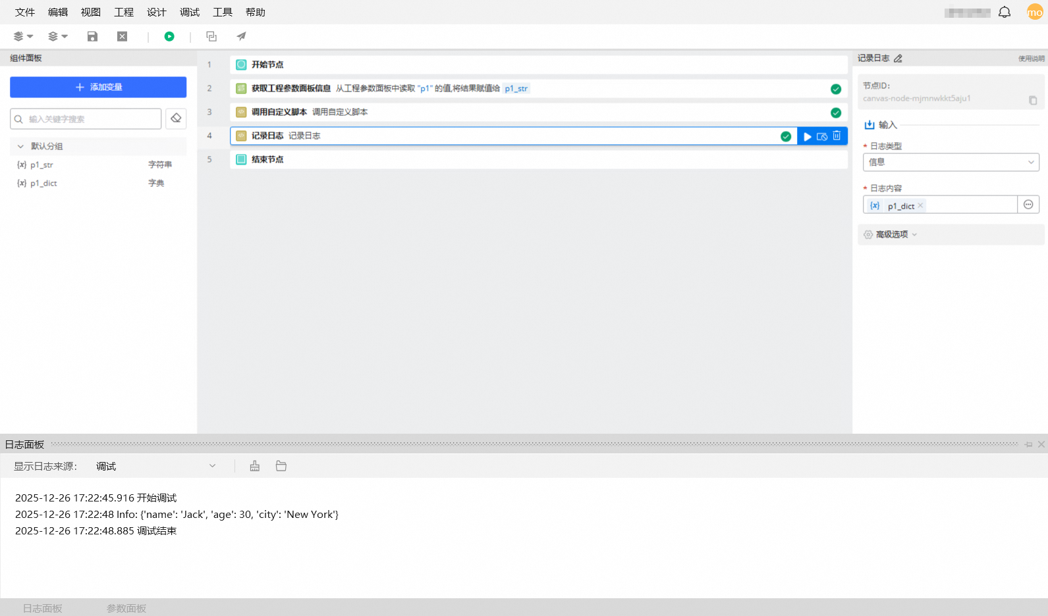The height and width of the screenshot is (616, 1048).
Task: Open the 工程 menu
Action: pyautogui.click(x=124, y=12)
